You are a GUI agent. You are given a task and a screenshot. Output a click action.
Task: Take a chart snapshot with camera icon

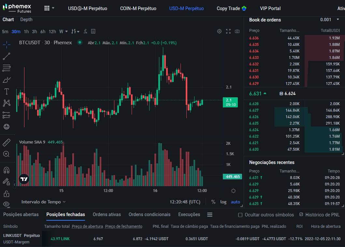coord(237,32)
